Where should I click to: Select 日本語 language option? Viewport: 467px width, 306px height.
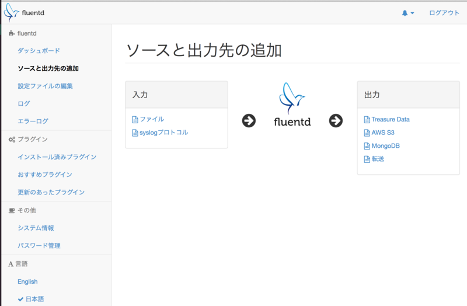pyautogui.click(x=34, y=299)
